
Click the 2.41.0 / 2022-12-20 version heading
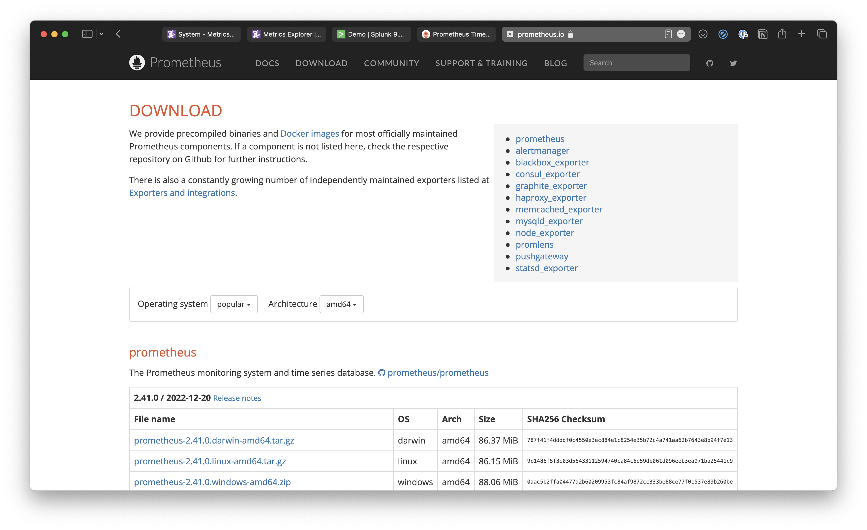point(172,398)
